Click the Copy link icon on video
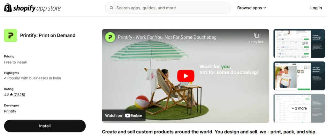The width and height of the screenshot is (327, 135). click(x=256, y=36)
